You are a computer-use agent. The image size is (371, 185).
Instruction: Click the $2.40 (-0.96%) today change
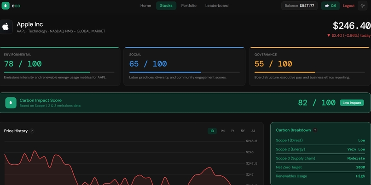pyautogui.click(x=349, y=35)
